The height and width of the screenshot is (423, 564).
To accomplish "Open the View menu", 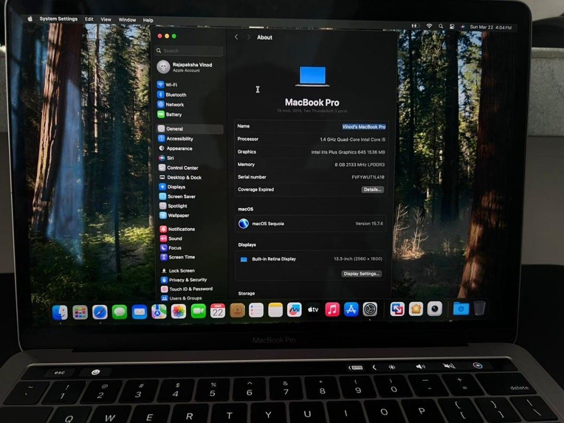I will point(105,19).
